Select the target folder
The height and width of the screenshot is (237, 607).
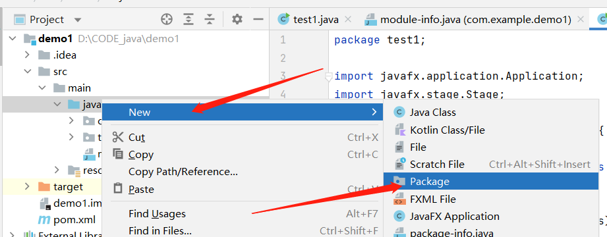tap(68, 187)
